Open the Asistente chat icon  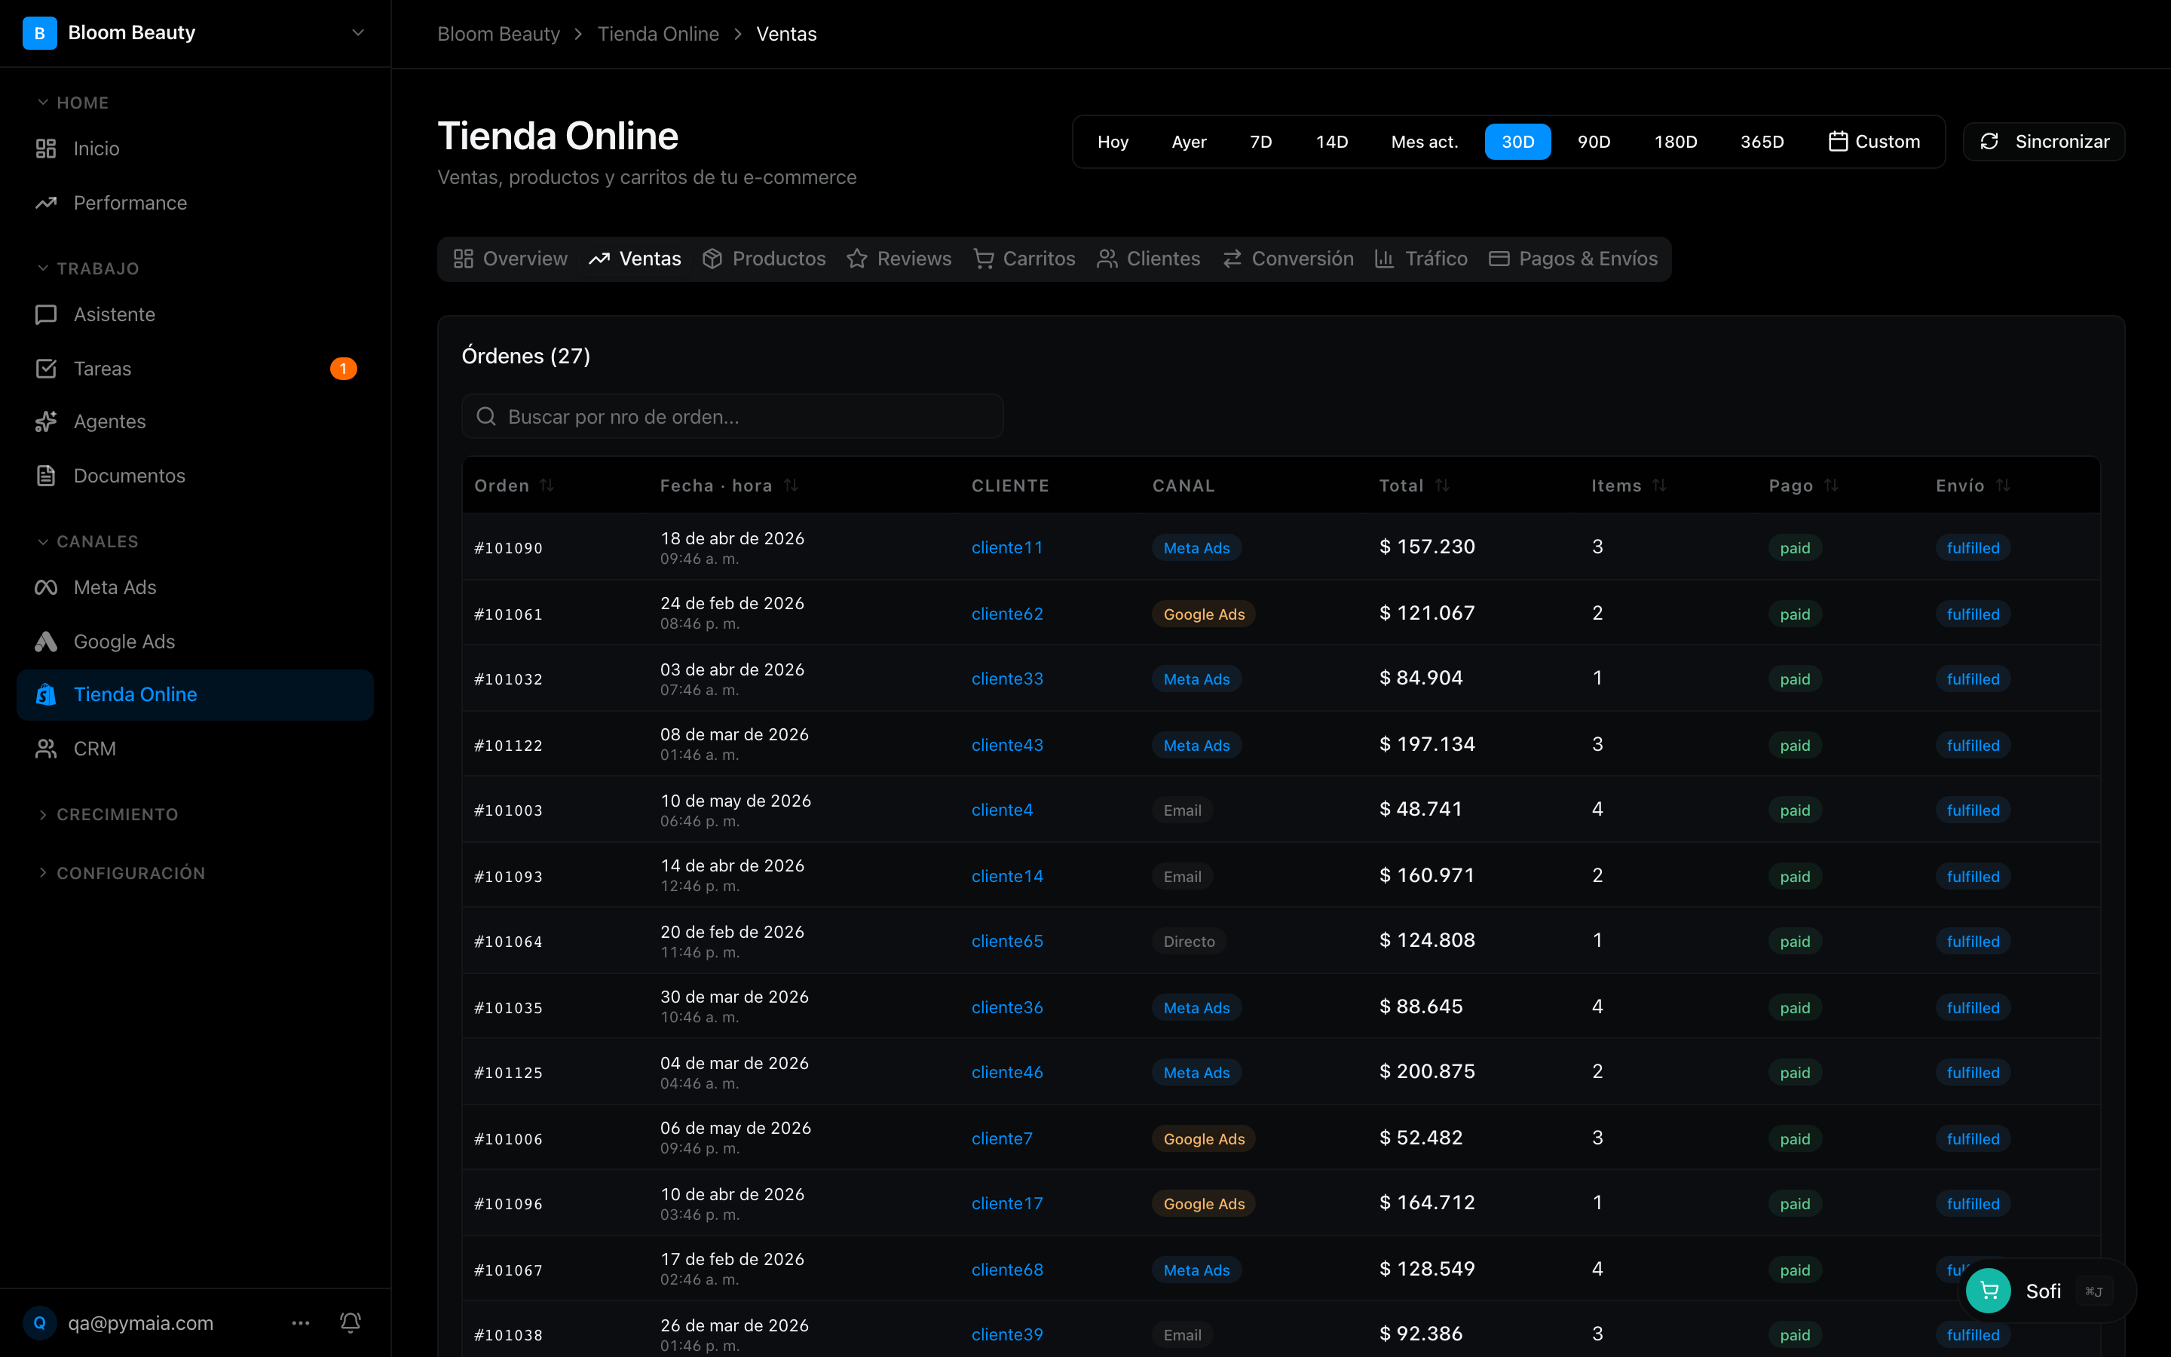[46, 314]
